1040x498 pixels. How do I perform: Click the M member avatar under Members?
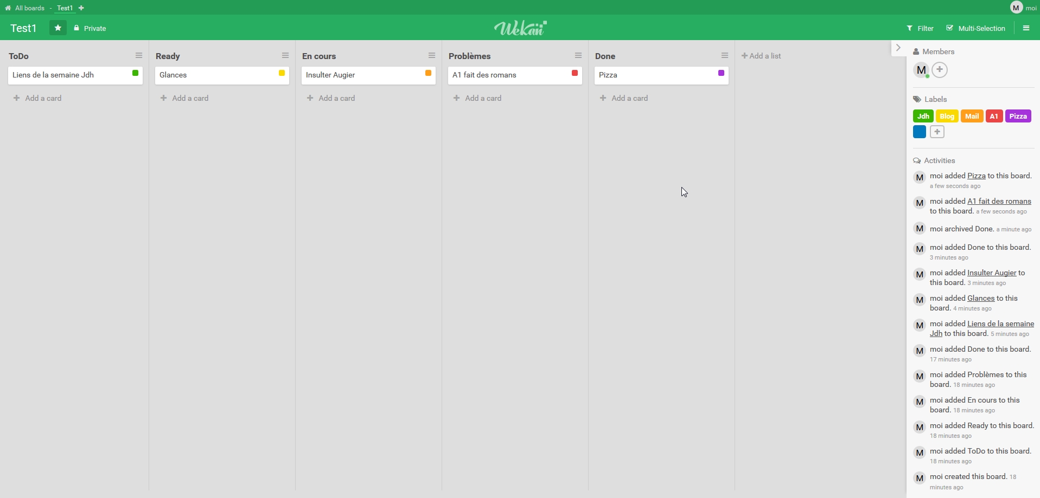coord(921,70)
